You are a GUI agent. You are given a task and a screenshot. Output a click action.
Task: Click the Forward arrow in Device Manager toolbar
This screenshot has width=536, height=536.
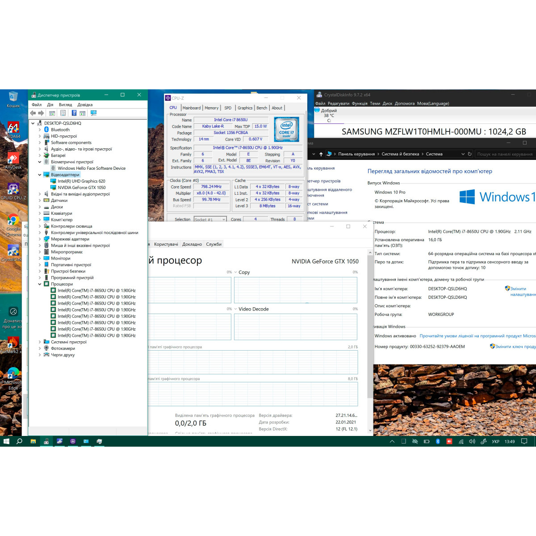click(x=41, y=113)
